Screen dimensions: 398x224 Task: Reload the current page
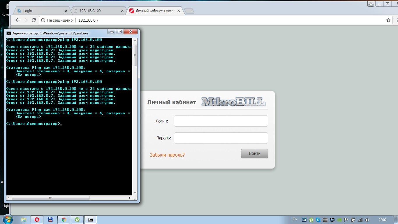(x=34, y=20)
